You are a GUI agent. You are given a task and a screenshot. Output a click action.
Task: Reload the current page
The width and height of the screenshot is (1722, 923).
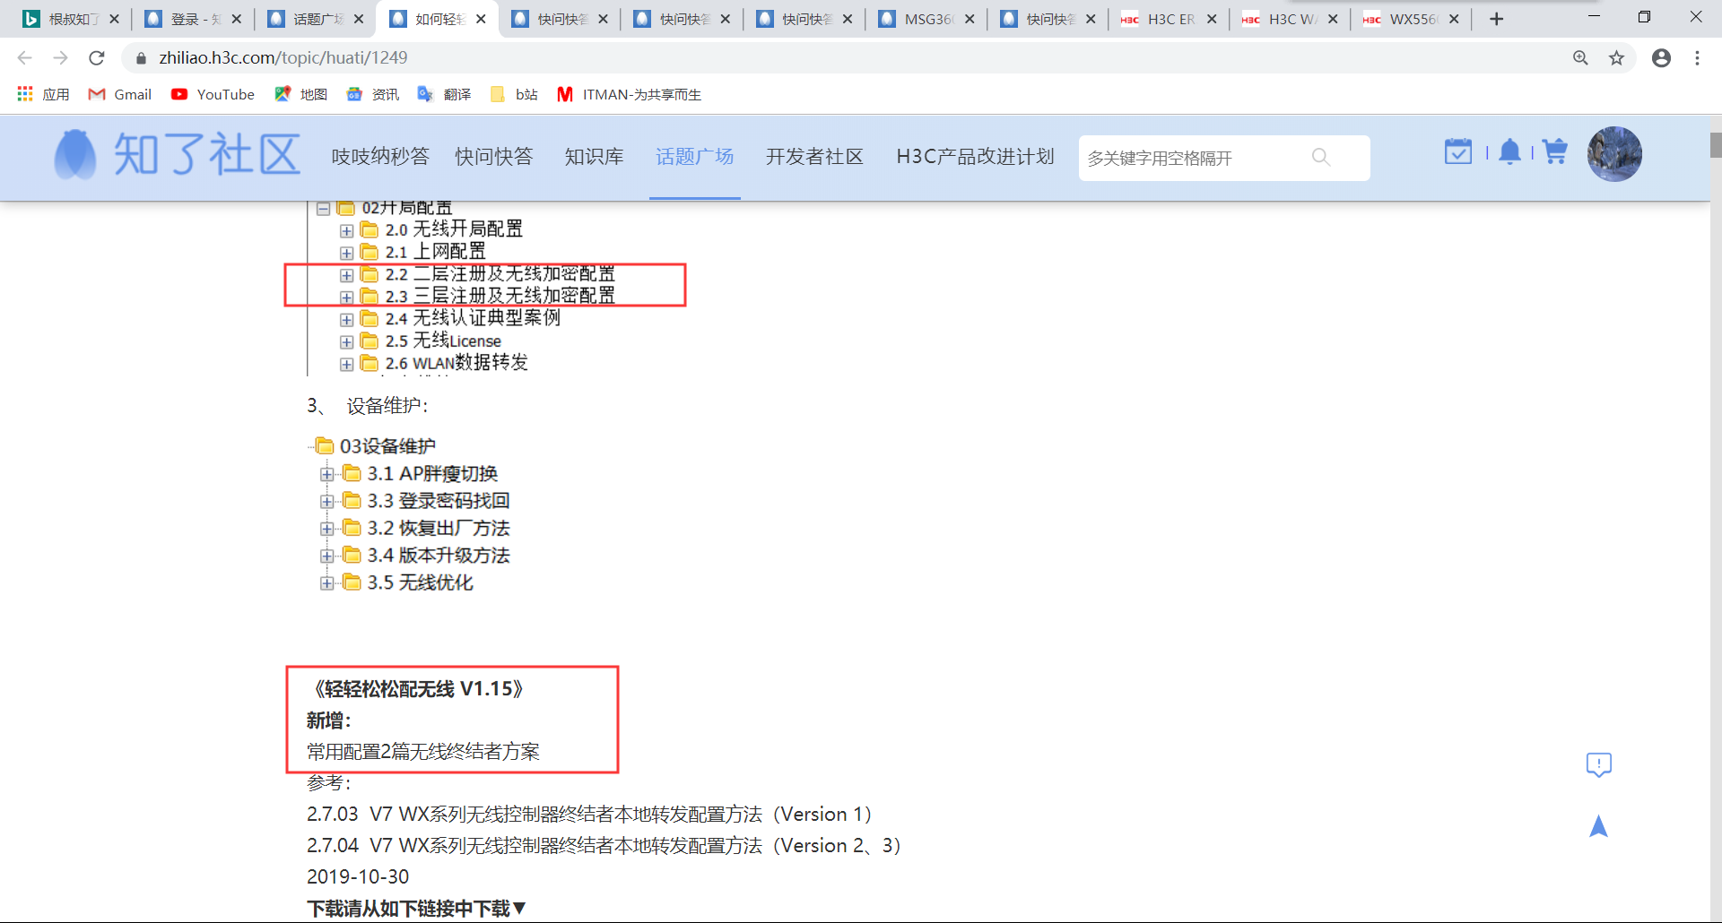pyautogui.click(x=97, y=58)
